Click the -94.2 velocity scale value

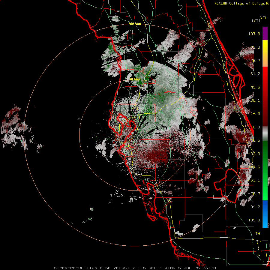point(254,207)
